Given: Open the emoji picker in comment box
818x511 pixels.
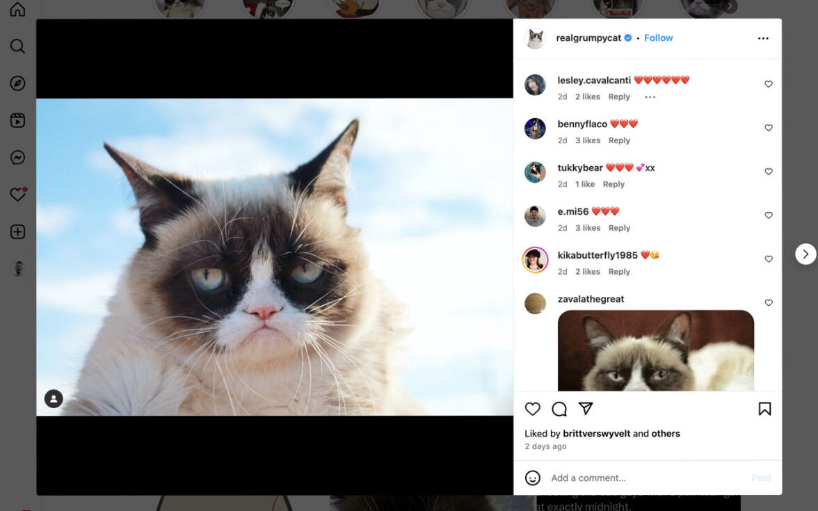Looking at the screenshot, I should pos(533,478).
